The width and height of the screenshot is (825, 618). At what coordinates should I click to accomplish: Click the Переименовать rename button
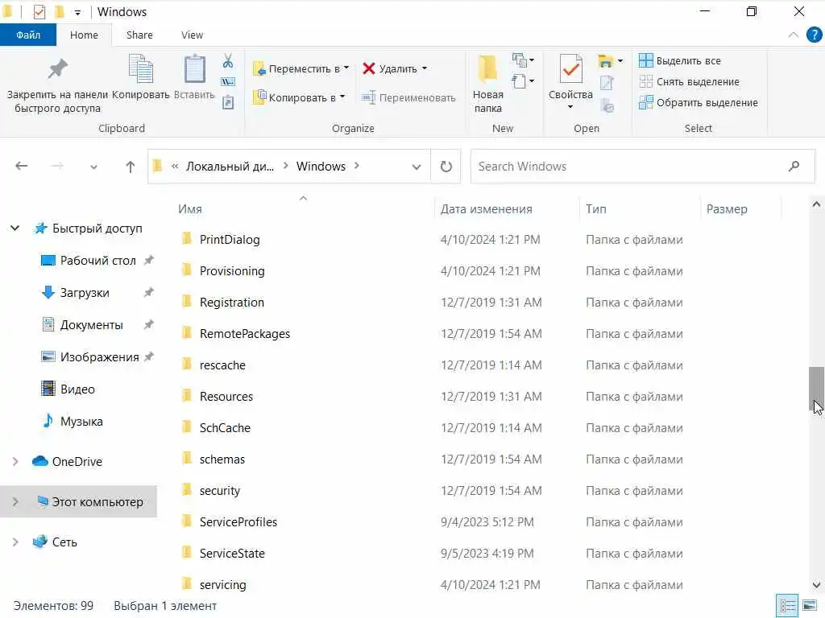pos(408,97)
